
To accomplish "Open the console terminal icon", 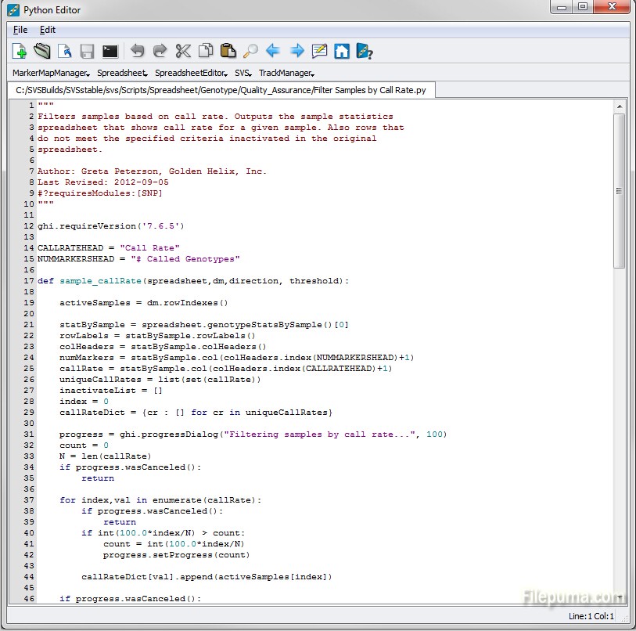I will [x=110, y=52].
